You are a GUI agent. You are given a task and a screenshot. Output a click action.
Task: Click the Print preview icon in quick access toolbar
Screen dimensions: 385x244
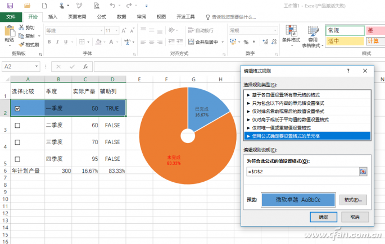pyautogui.click(x=97, y=6)
